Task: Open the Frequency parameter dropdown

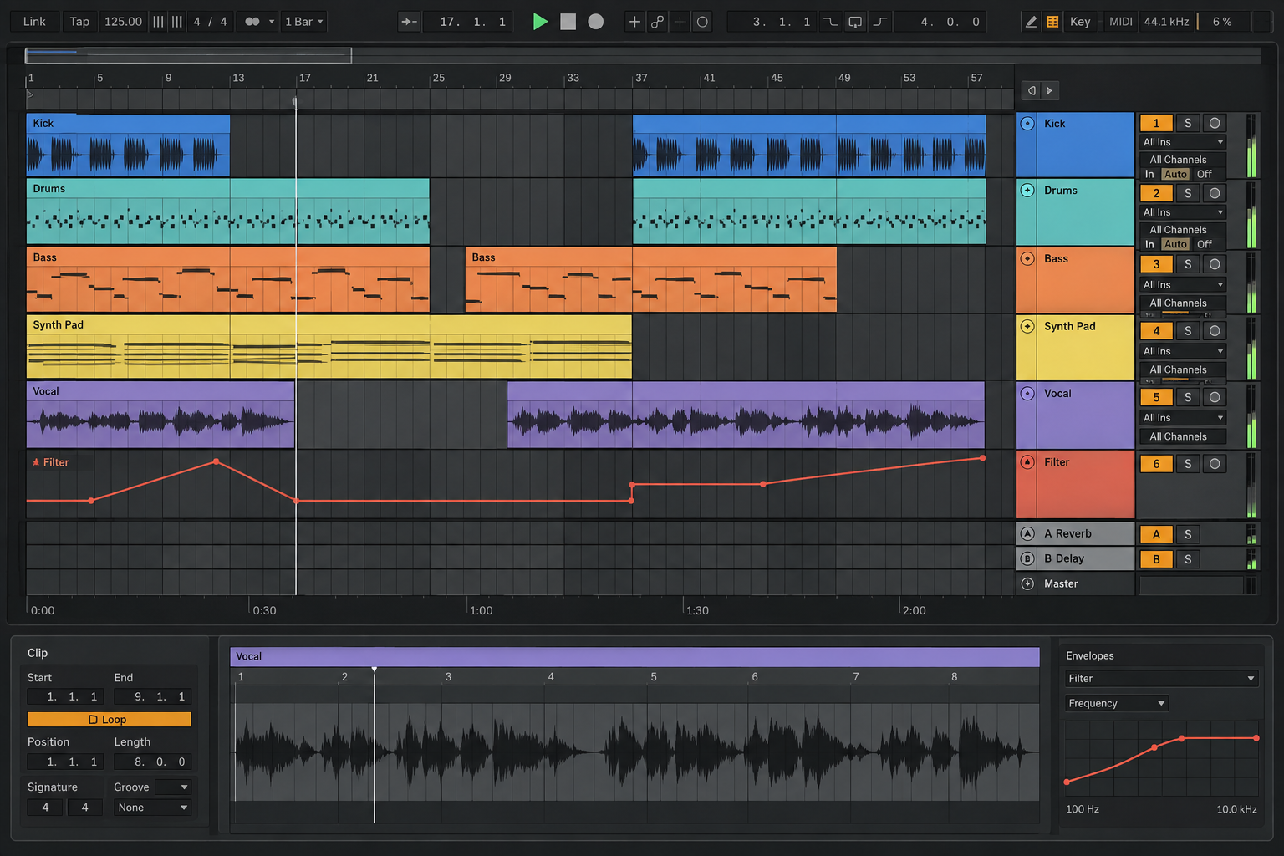Action: tap(1116, 703)
